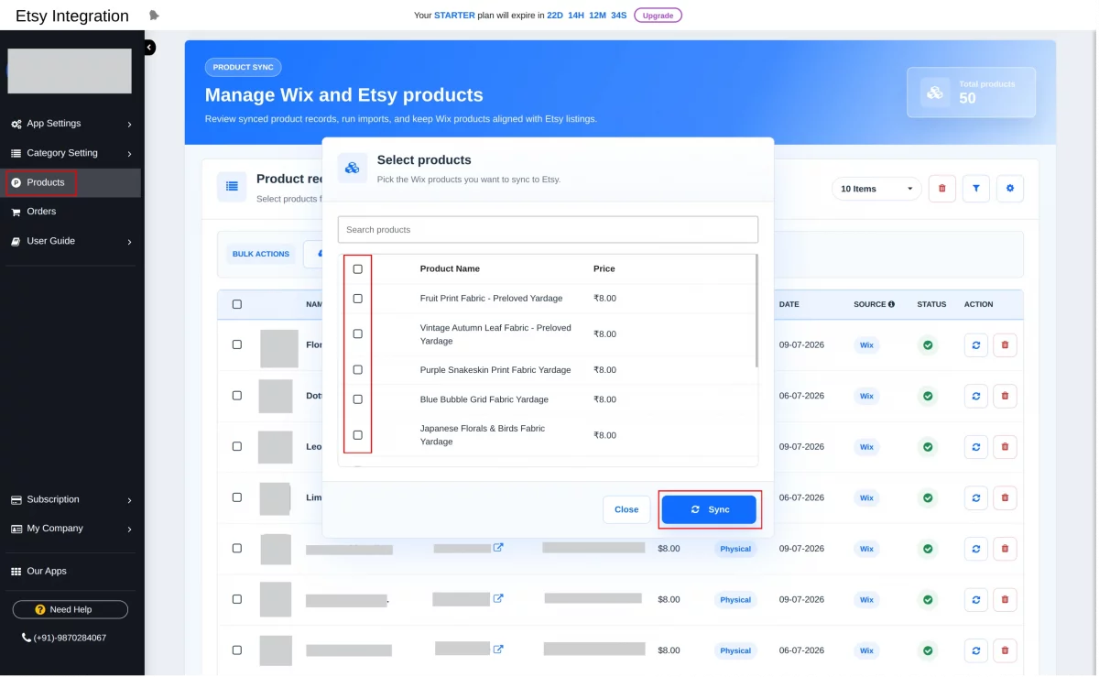Click the ACTION column header
1099x677 pixels.
click(x=978, y=304)
